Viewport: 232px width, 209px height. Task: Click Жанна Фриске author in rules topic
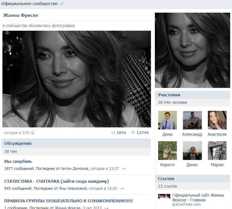pyautogui.click(x=68, y=208)
